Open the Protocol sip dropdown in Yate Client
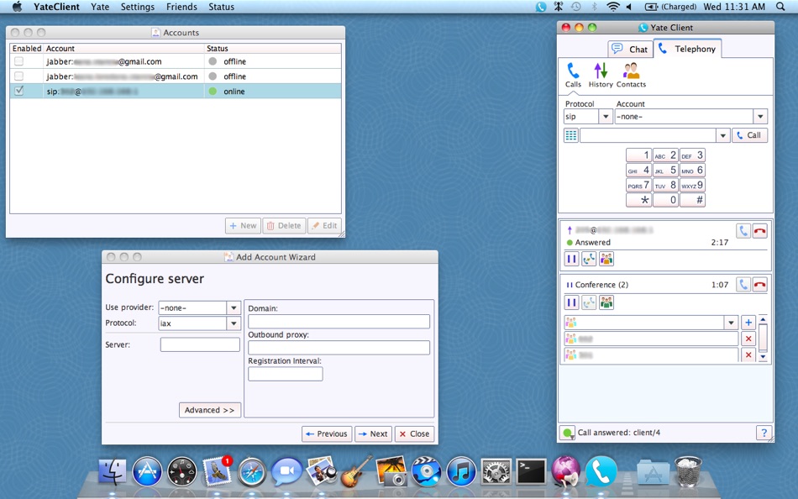798x499 pixels. tap(605, 117)
